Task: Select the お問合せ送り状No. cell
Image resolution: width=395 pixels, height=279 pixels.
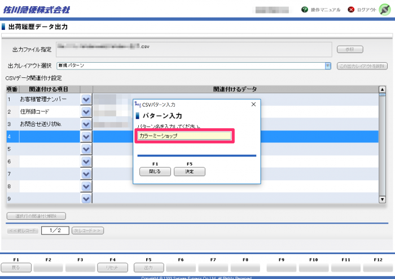Action: pos(50,124)
